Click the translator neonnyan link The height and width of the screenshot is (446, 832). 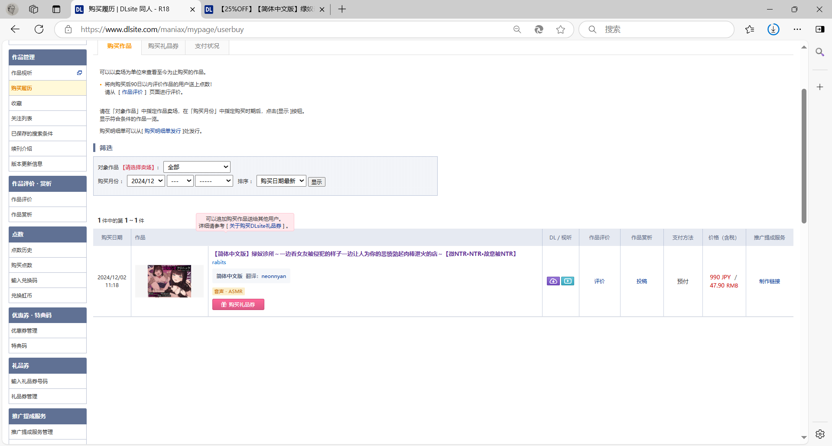coord(273,276)
